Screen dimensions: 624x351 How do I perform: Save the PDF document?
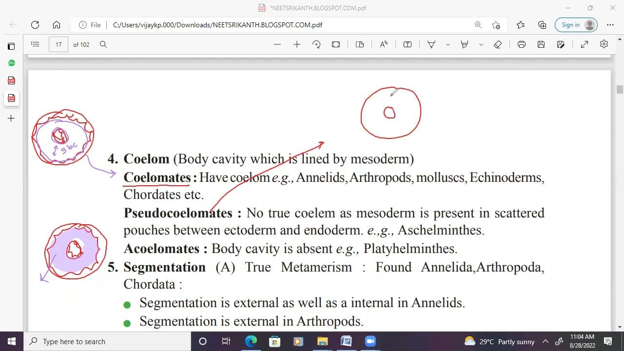(541, 44)
